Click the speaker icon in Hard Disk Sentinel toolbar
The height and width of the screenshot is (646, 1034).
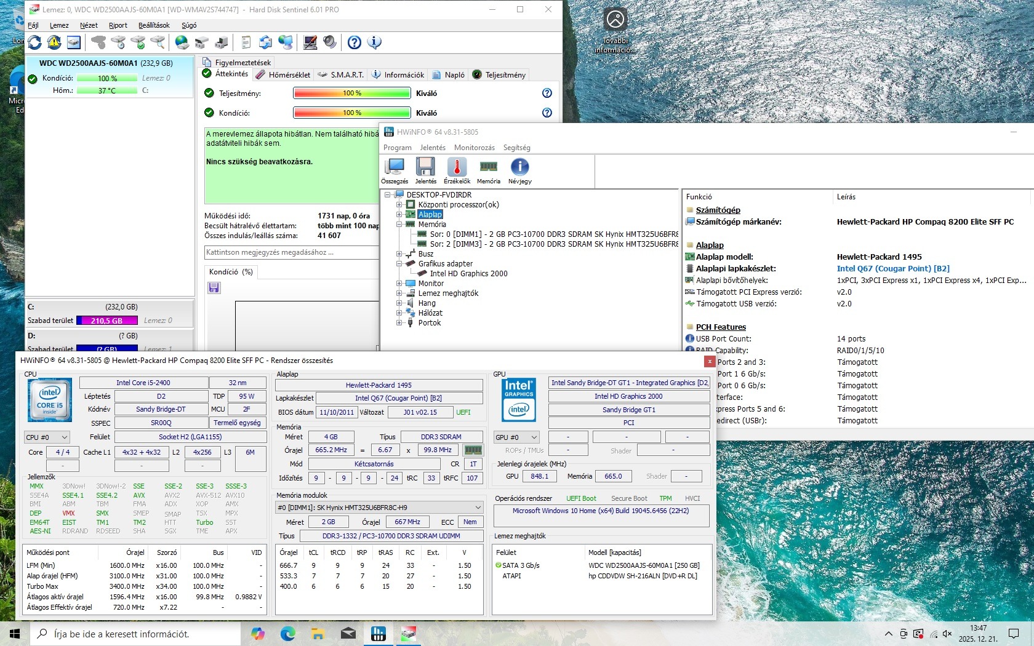(330, 42)
